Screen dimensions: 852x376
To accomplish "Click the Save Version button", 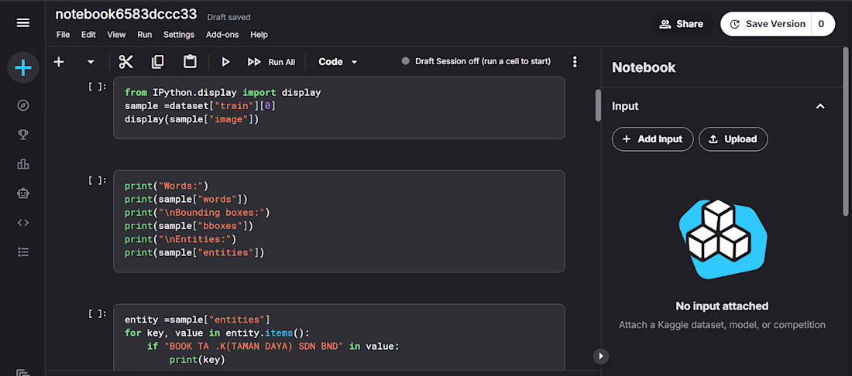I will (766, 24).
